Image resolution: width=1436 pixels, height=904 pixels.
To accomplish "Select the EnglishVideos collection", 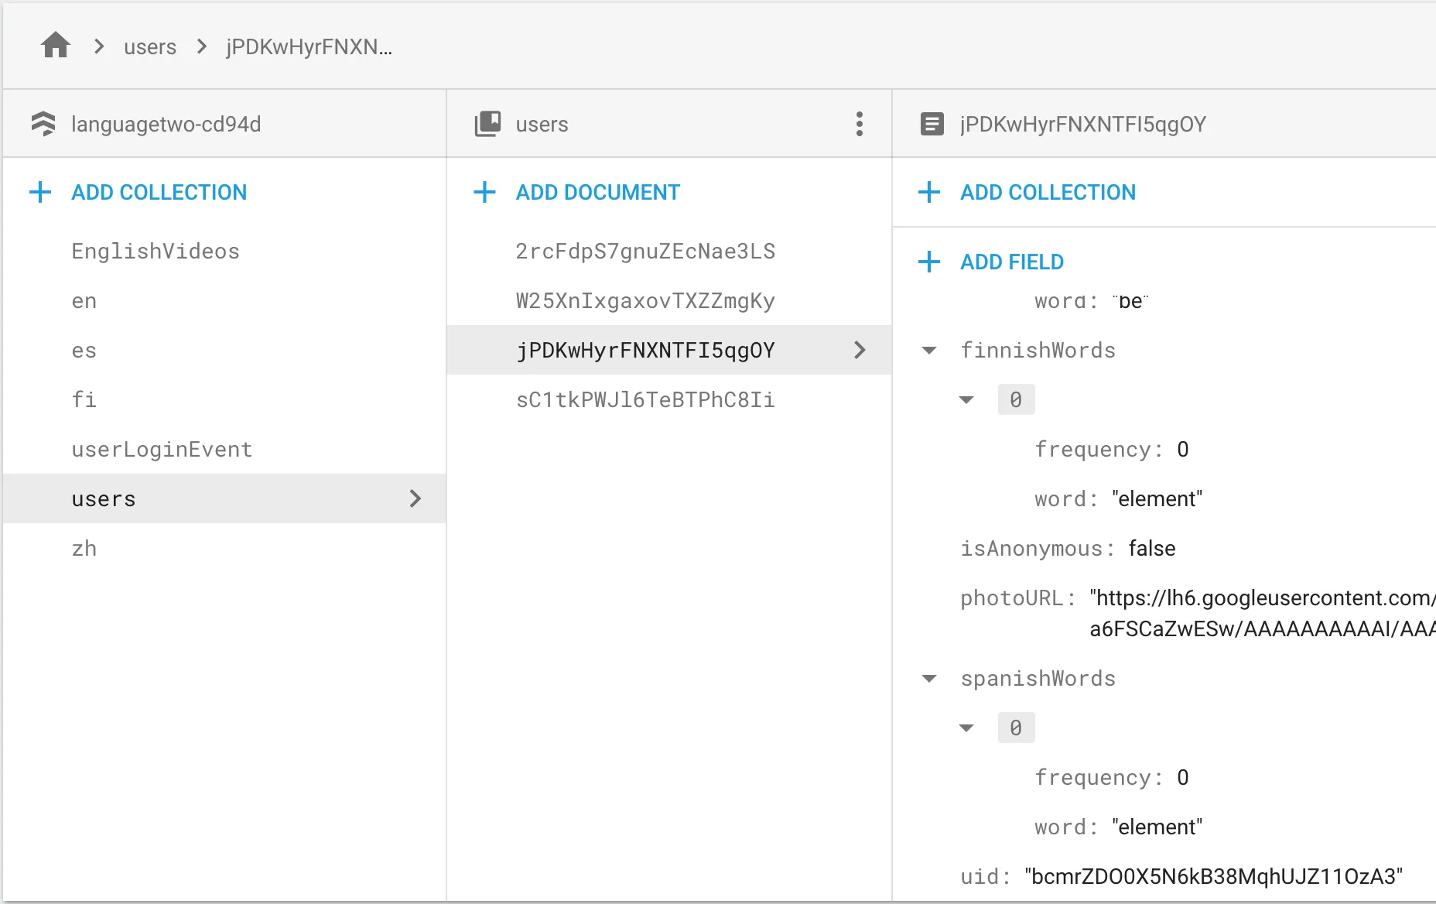I will pos(156,252).
